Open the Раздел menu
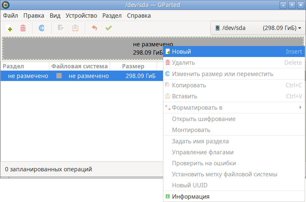Screen dimensions: 306x202 tap(112, 16)
